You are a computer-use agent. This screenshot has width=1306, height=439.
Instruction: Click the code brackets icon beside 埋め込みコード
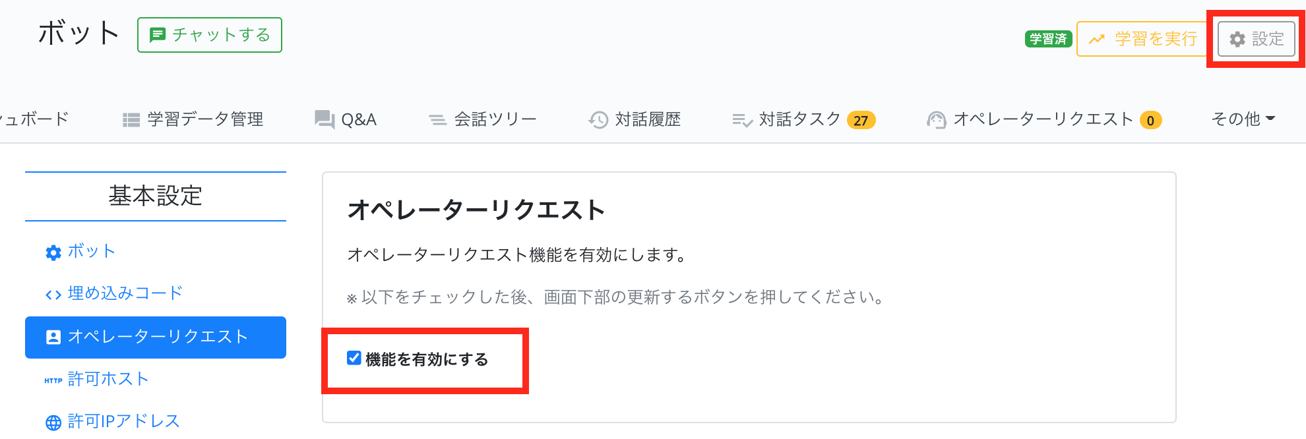(53, 295)
